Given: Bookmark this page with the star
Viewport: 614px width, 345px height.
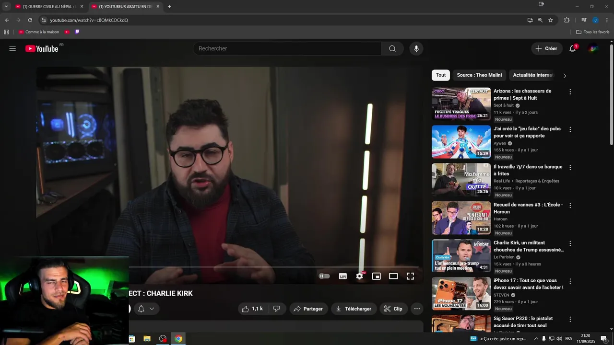Looking at the screenshot, I should click(x=551, y=20).
